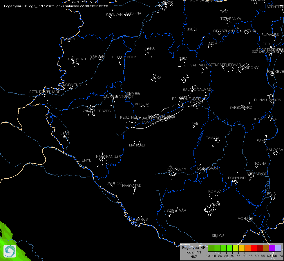Select the MARCALI label
This screenshot has width=284, height=261.
pos(137,145)
